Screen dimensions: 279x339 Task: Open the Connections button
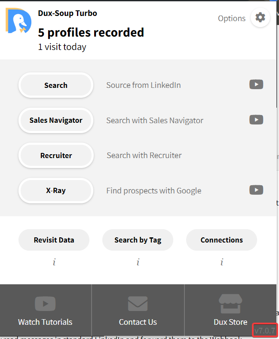pos(221,240)
